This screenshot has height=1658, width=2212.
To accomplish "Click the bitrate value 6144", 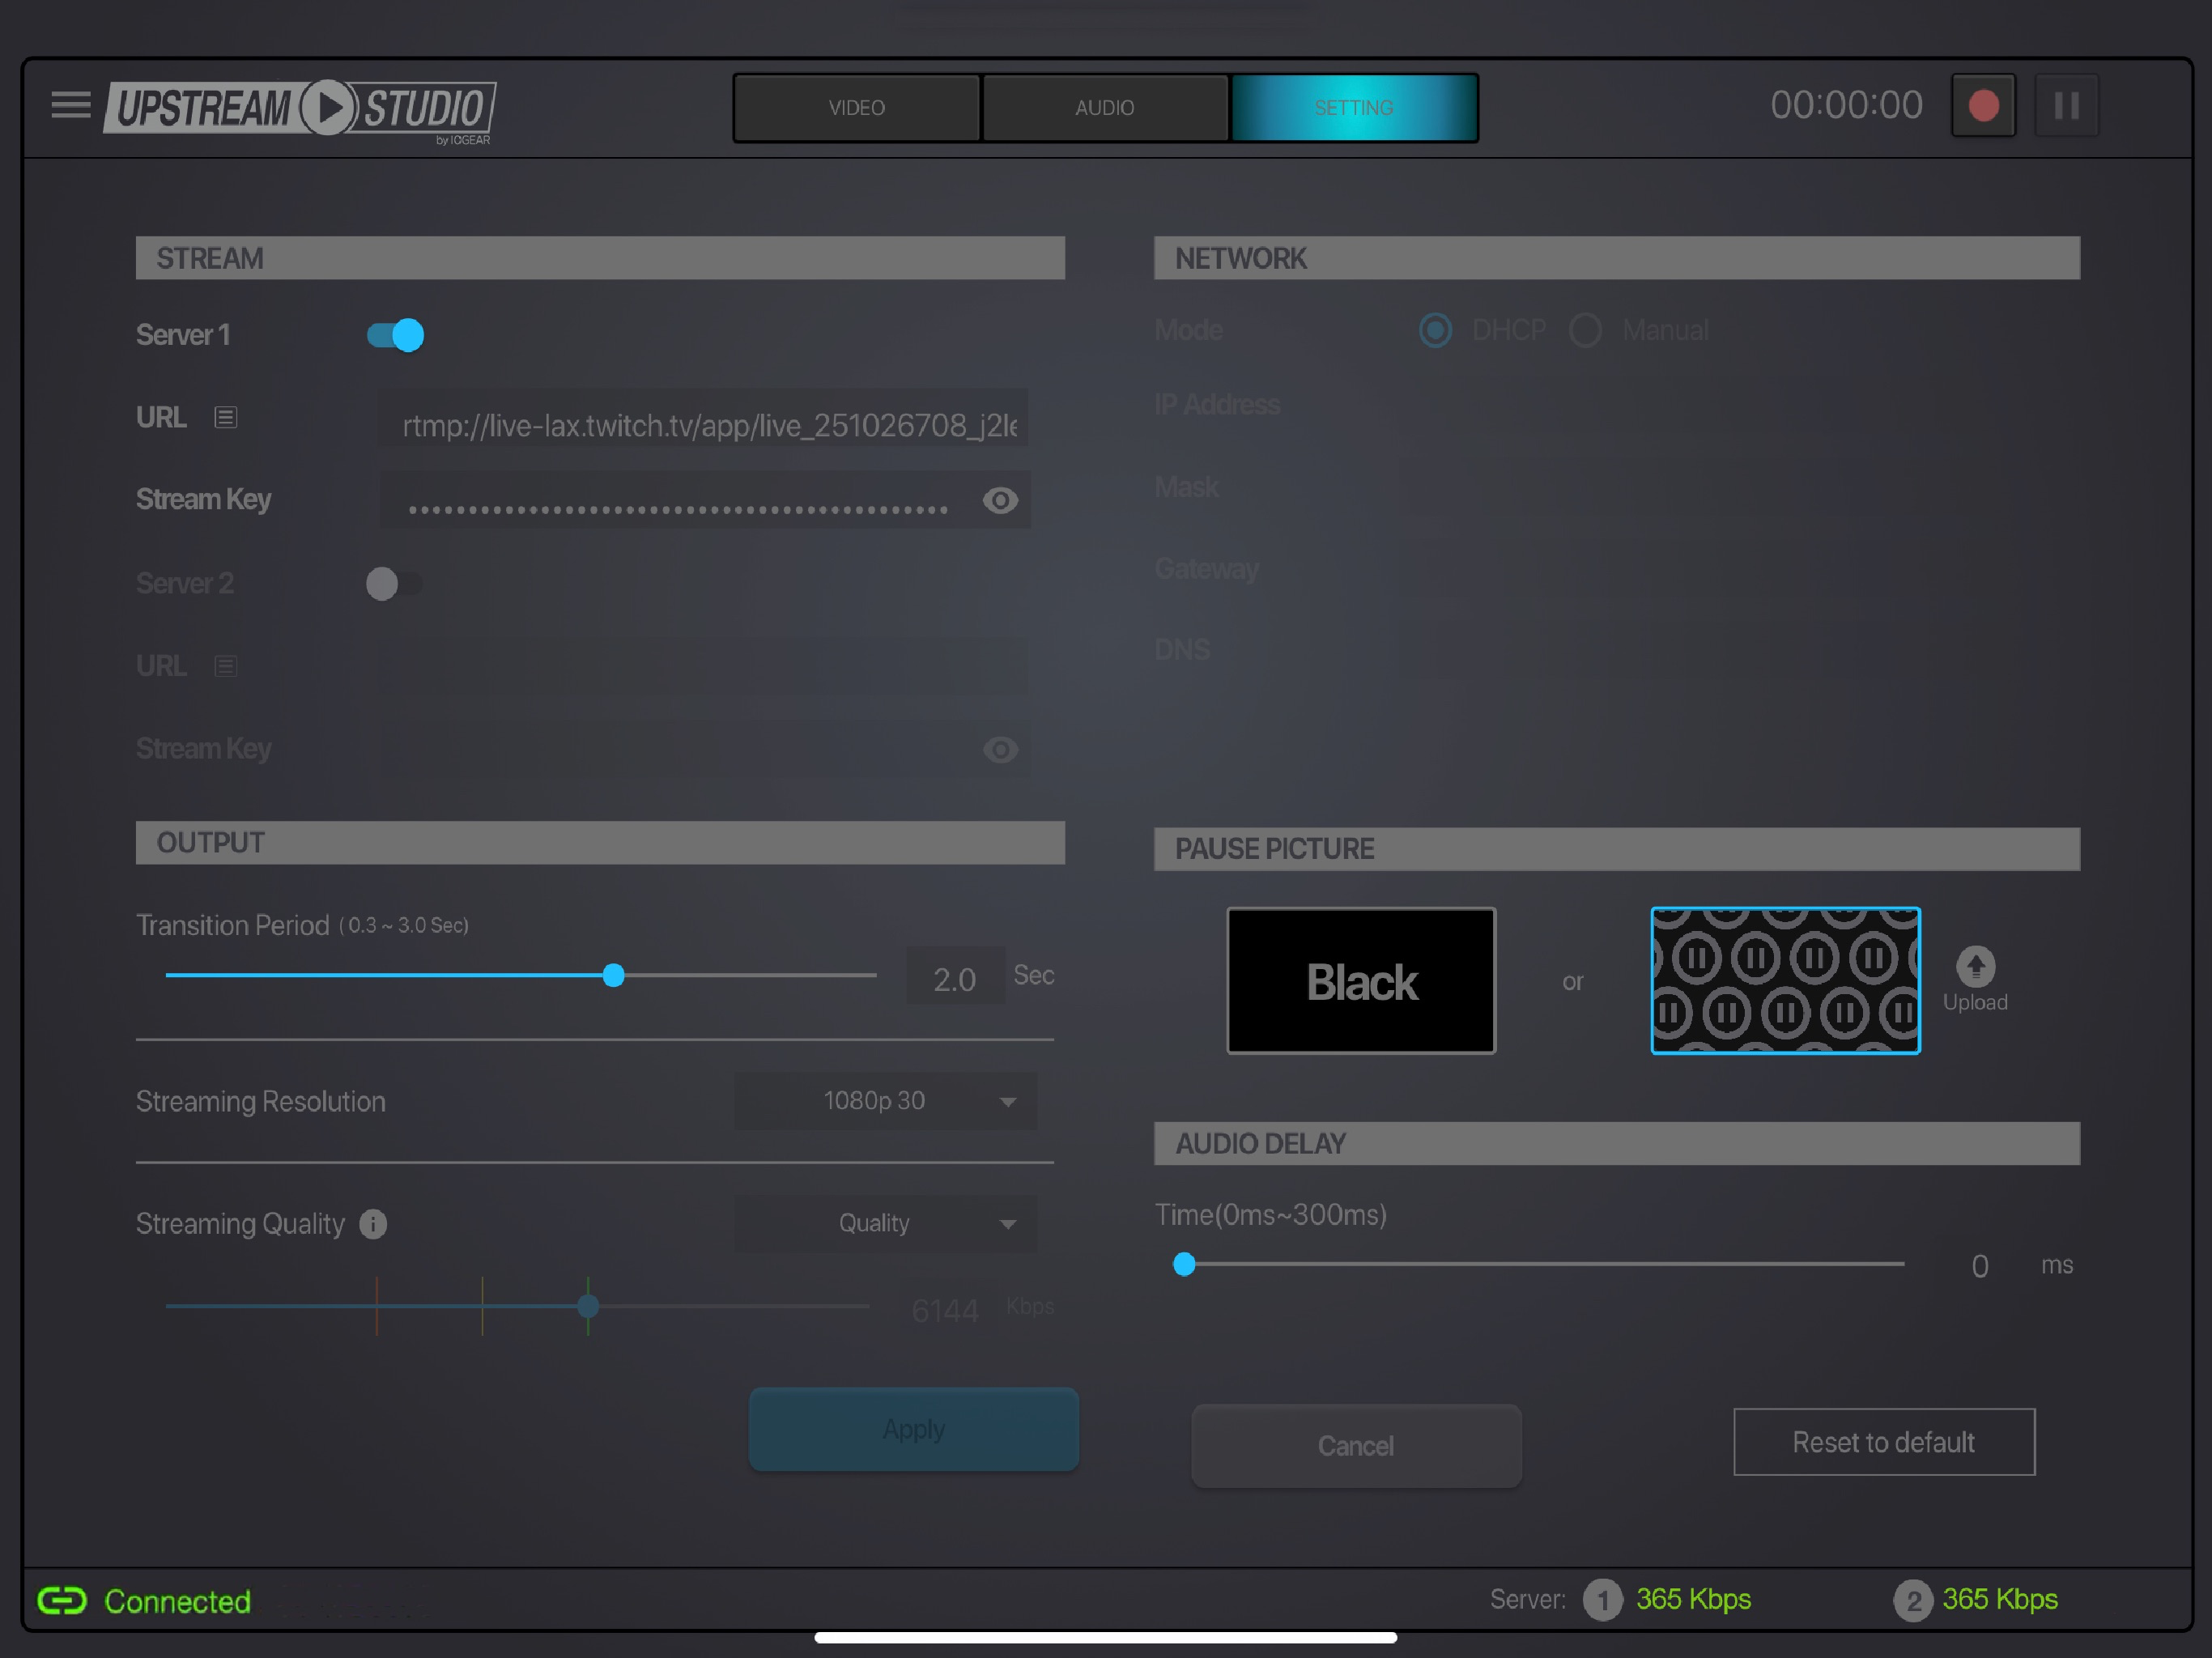I will (945, 1310).
